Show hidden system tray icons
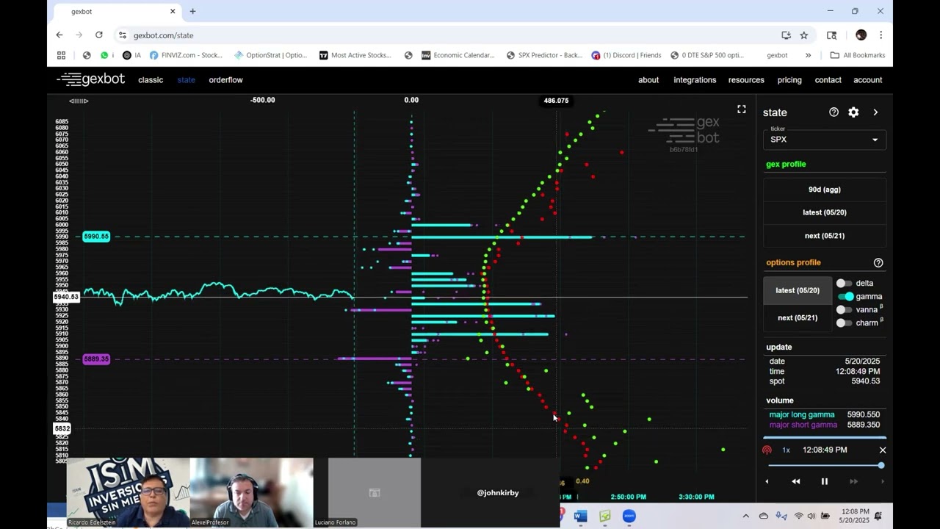Image resolution: width=940 pixels, height=529 pixels. point(746,516)
